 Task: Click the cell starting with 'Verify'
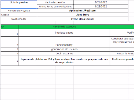pos(122,33)
